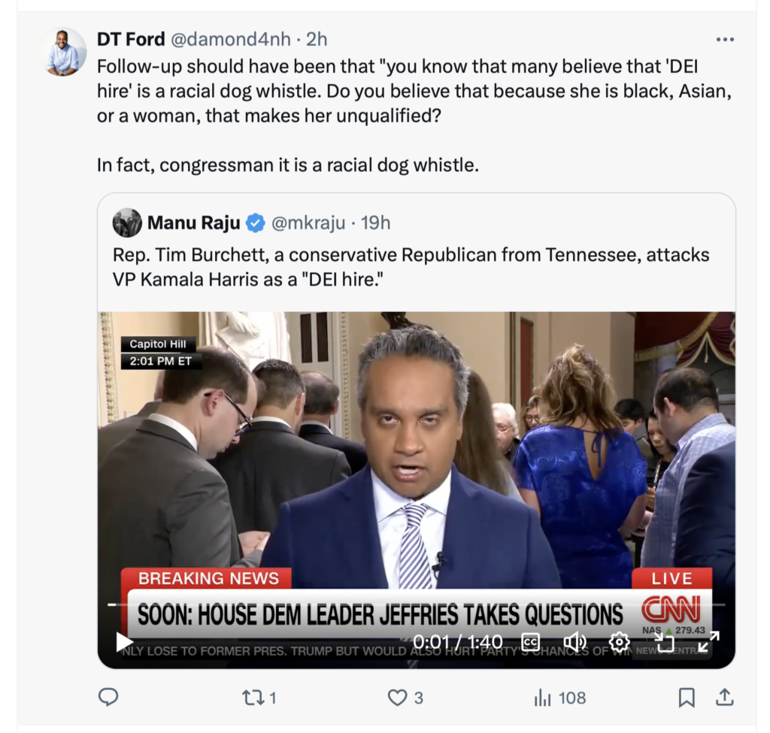Open the three-dot more options menu
Viewport: 770px width, 733px height.
[725, 39]
